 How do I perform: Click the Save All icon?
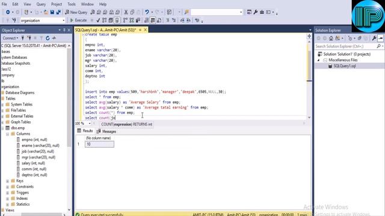[x=58, y=12]
